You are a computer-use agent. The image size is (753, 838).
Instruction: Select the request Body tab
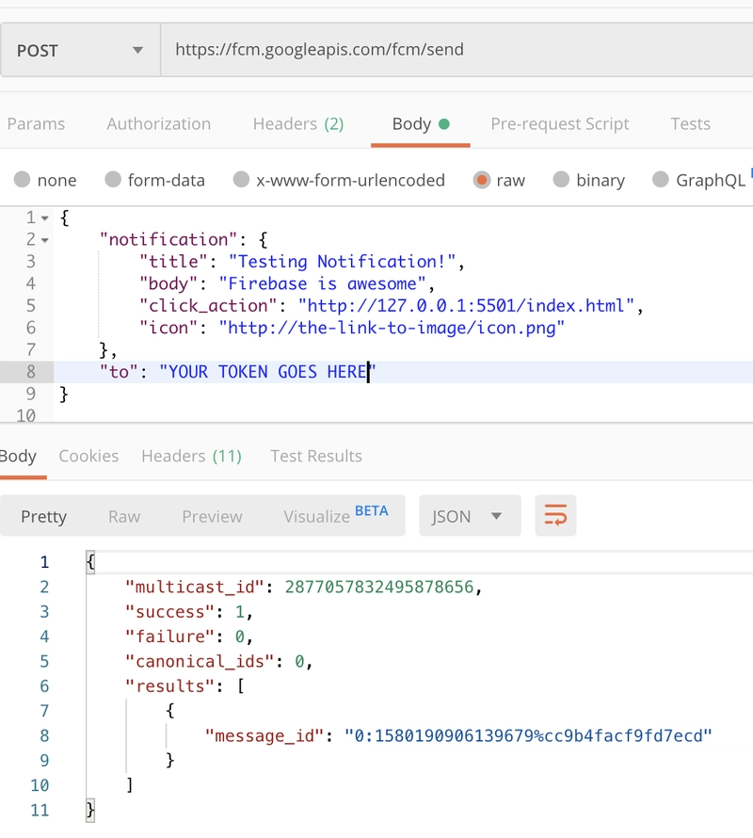(x=421, y=124)
